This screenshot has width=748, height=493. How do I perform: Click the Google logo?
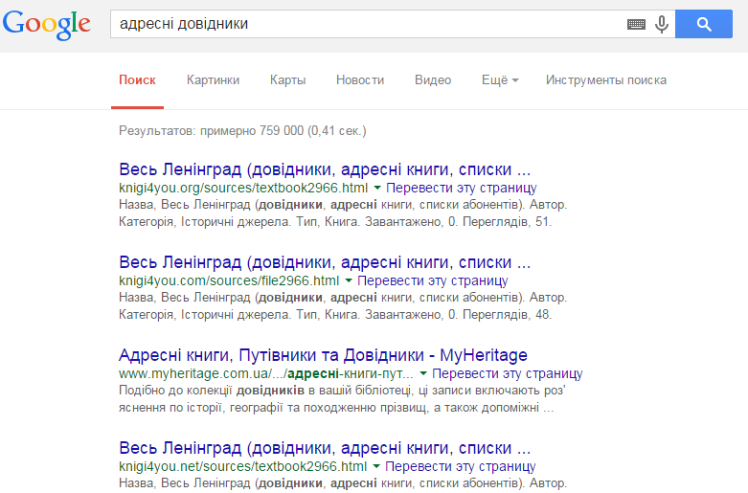(46, 24)
